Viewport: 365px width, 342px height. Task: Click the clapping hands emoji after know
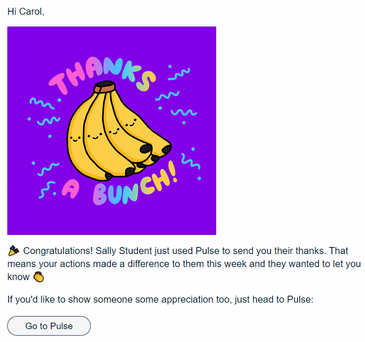pyautogui.click(x=38, y=277)
